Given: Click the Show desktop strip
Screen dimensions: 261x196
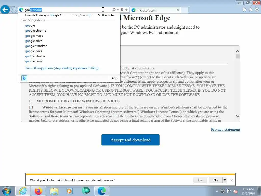Looking at the screenshot, I should [x=259, y=191].
